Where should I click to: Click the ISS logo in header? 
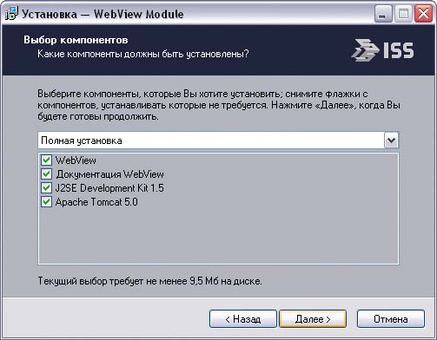382,50
